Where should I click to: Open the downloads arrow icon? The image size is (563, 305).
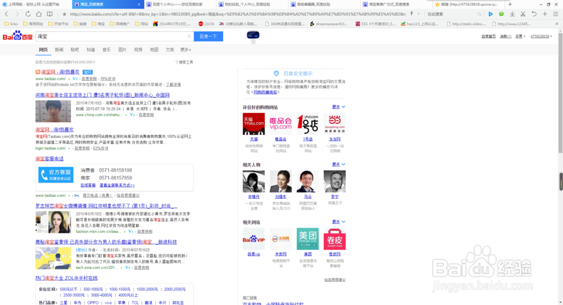click(512, 14)
